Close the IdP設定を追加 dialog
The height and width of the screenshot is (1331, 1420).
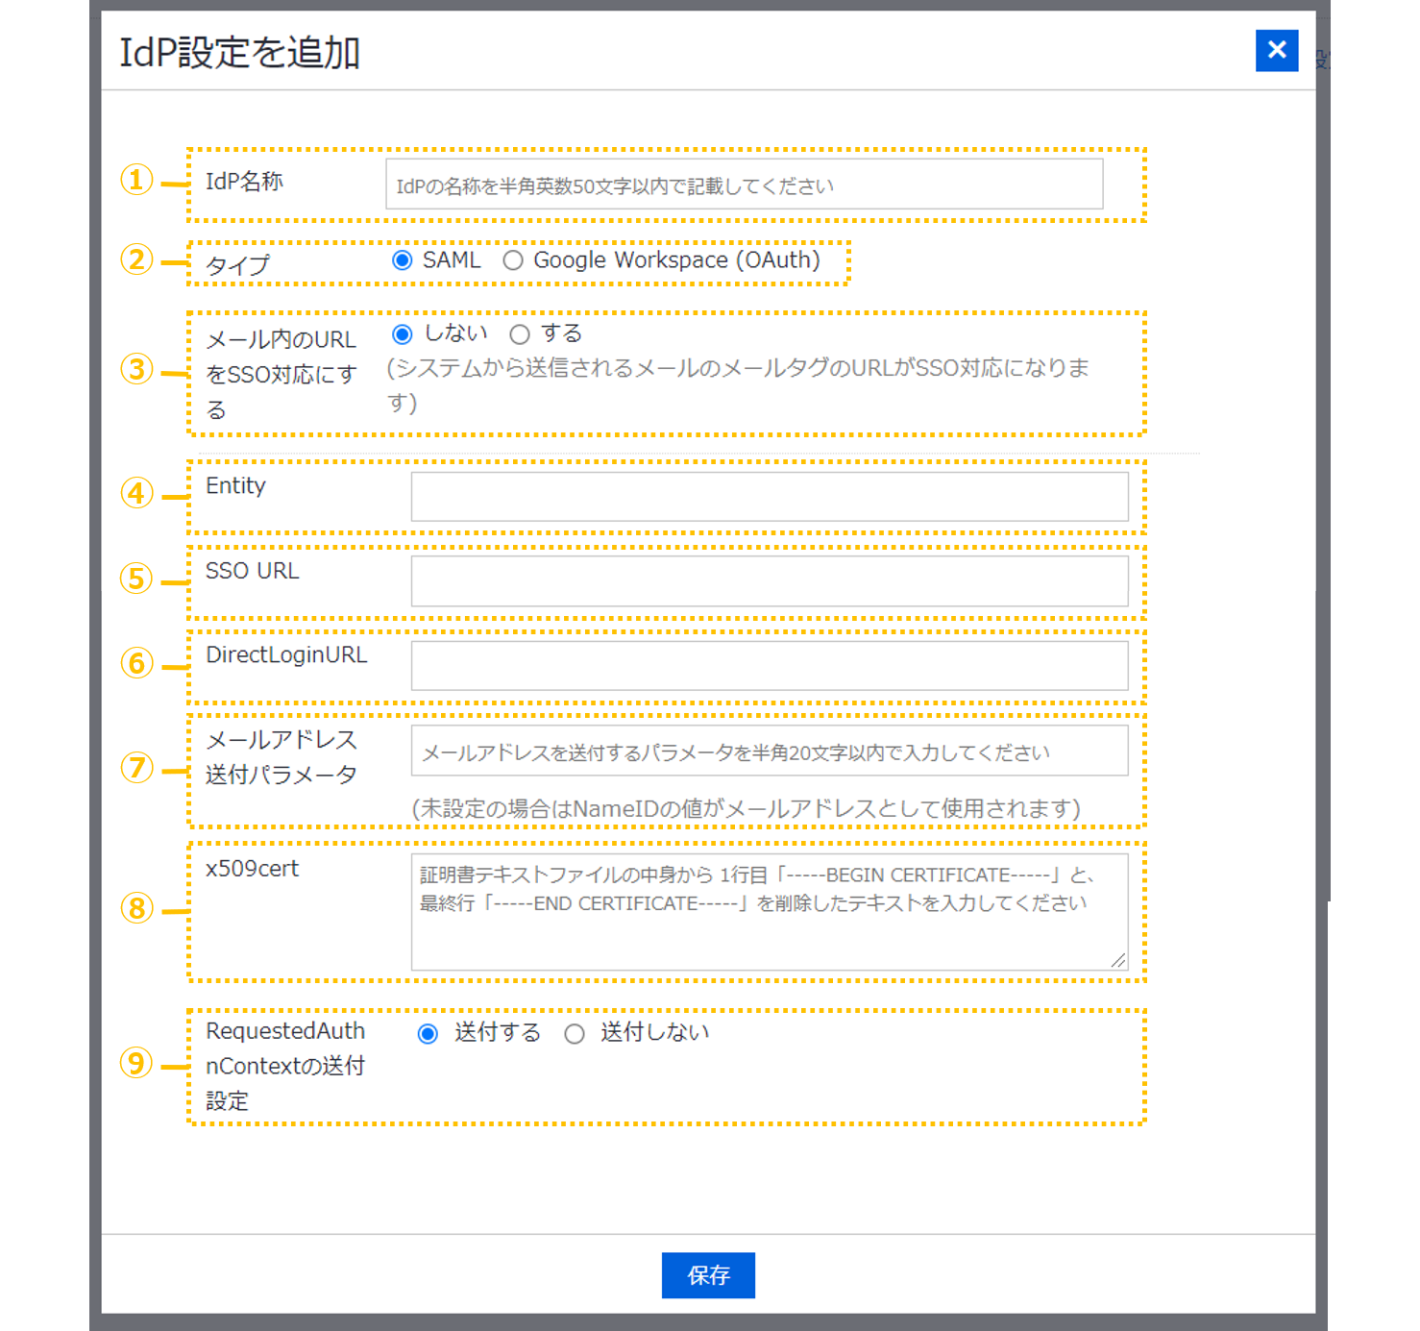coord(1276,51)
